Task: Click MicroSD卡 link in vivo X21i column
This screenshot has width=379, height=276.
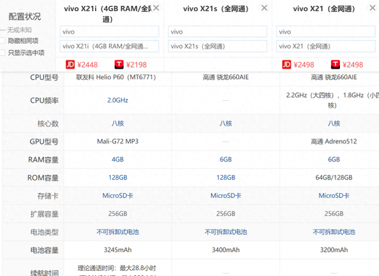Action: (x=118, y=196)
